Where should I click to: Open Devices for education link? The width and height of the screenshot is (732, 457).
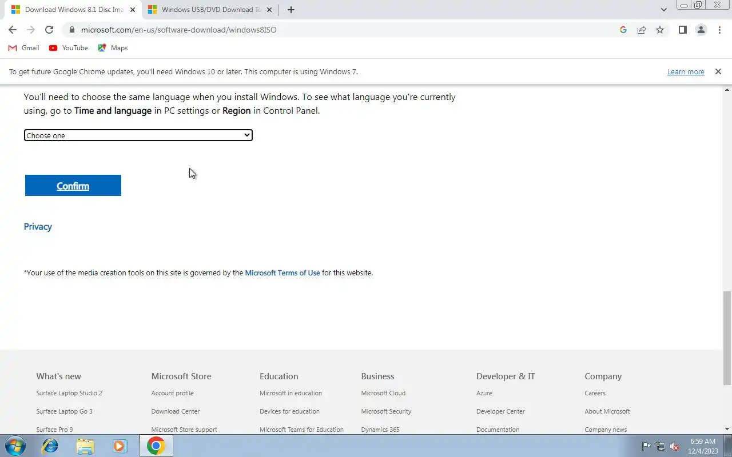[289, 411]
